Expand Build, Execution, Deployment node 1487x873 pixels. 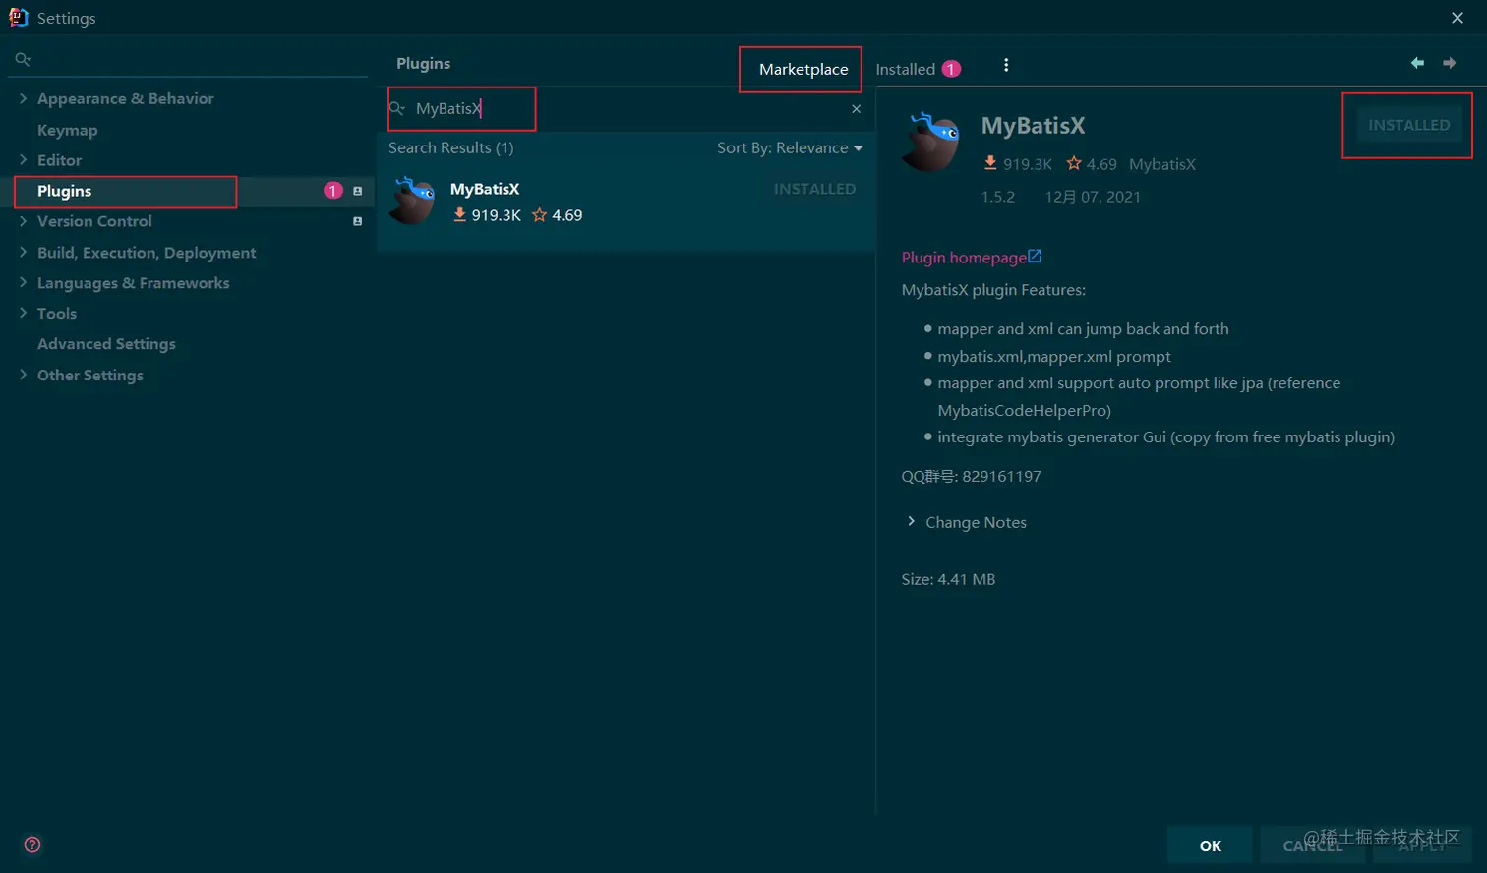[23, 252]
